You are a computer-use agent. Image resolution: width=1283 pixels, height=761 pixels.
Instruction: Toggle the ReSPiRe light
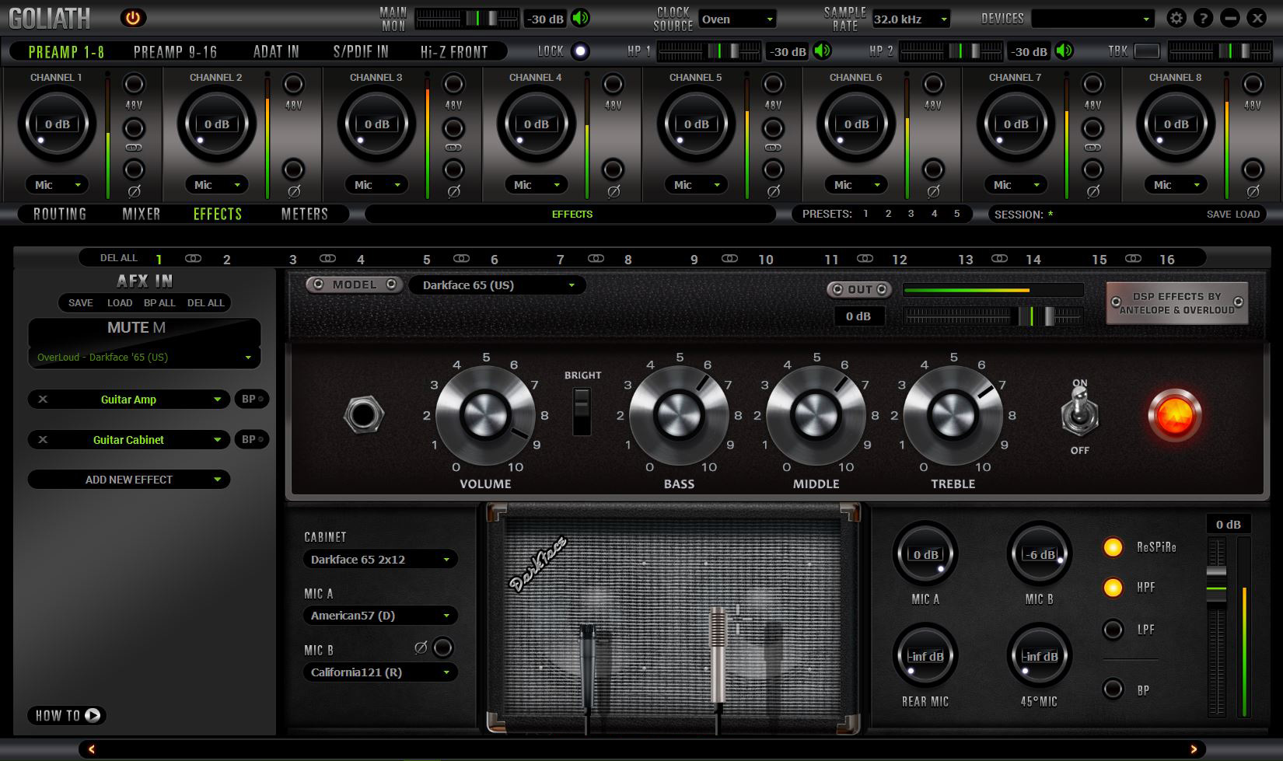point(1113,547)
